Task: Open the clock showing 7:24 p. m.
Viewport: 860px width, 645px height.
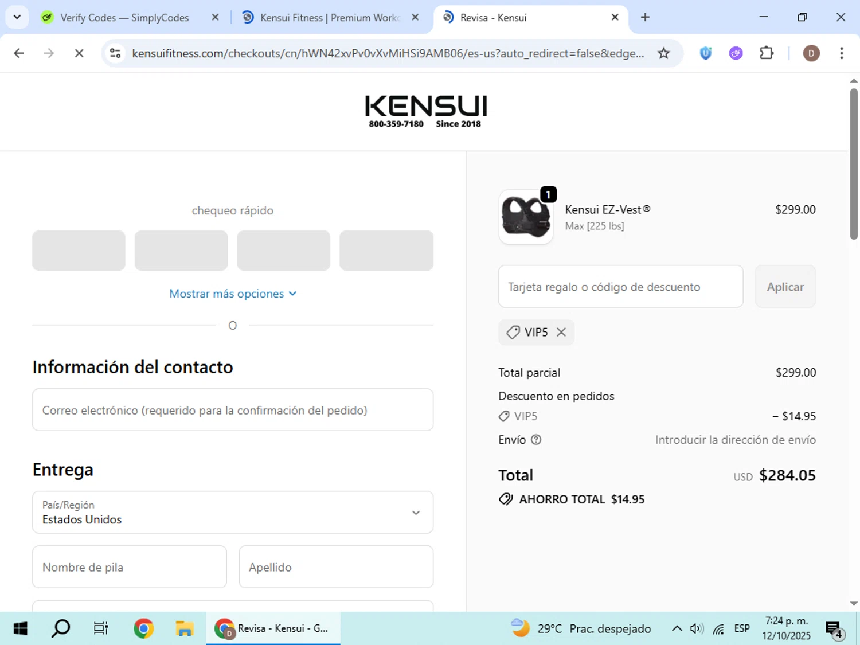Action: [x=787, y=628]
